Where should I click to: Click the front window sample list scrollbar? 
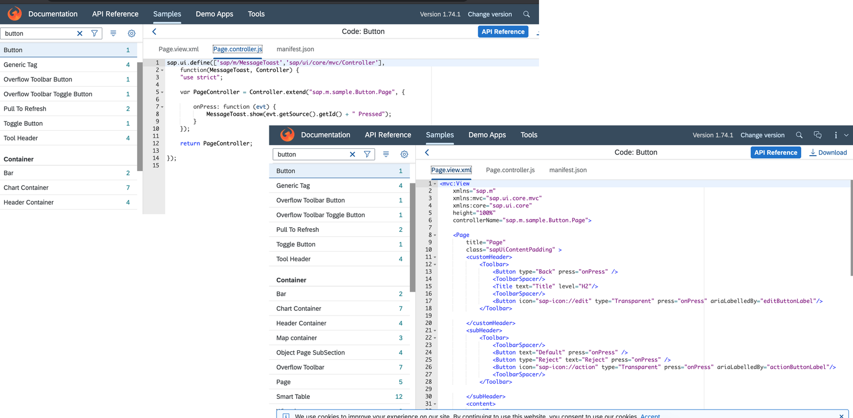pyautogui.click(x=412, y=237)
